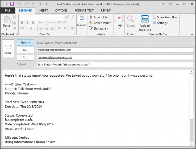Click Box Upload and share icon

click(145, 19)
